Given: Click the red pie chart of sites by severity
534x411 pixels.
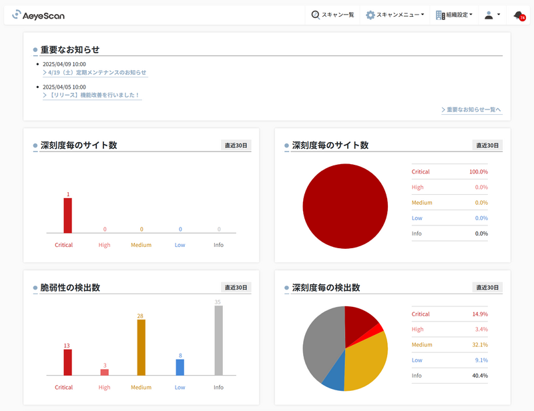Looking at the screenshot, I should pos(345,206).
